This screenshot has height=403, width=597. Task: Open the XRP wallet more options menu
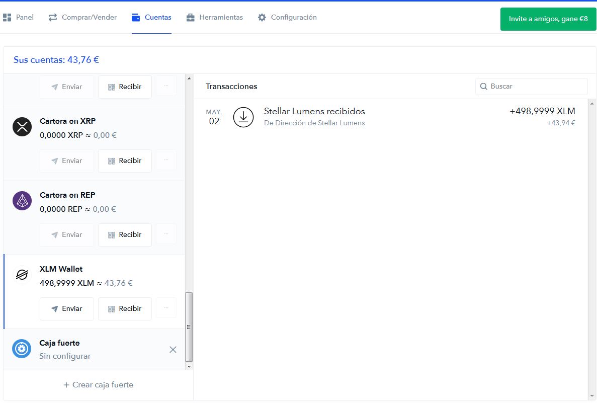coord(166,160)
